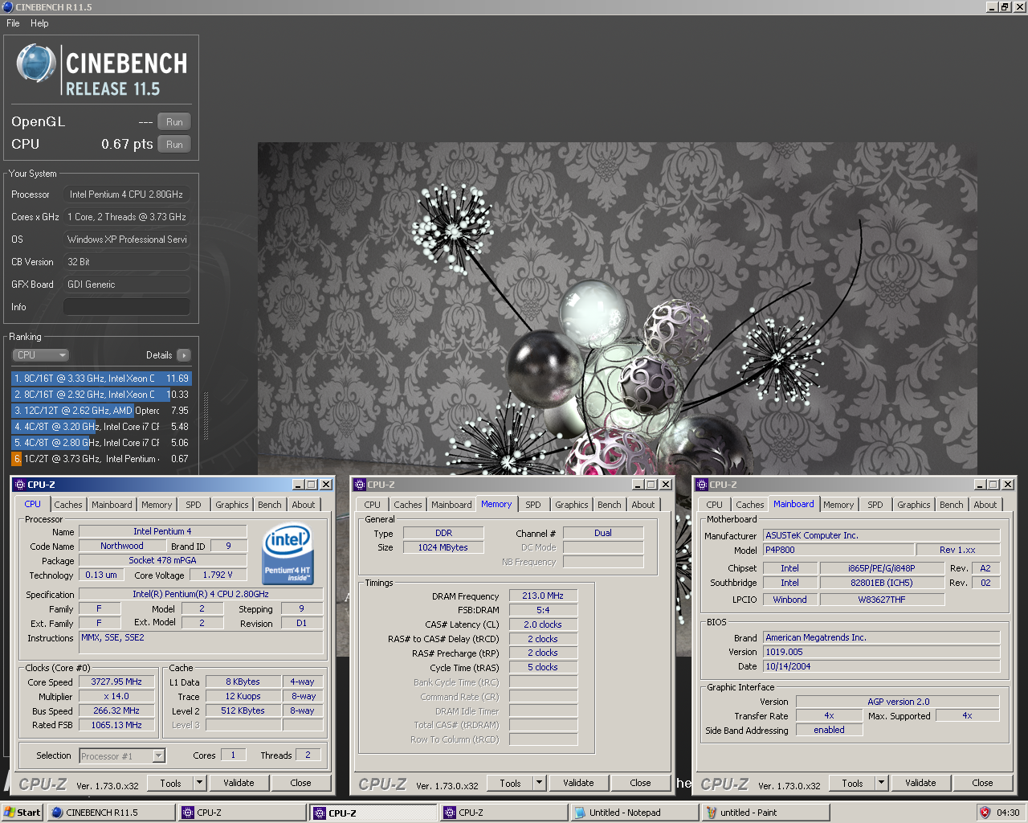Select CPU tab in middle CPU-Z window
Screen dimensions: 1028x823
(373, 505)
